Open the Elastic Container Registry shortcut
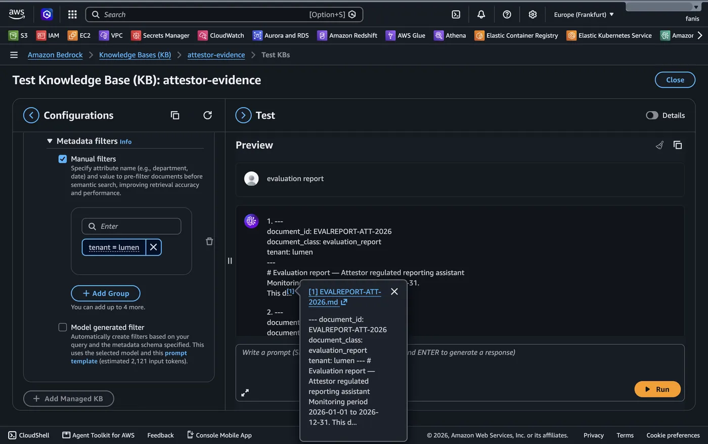 (x=516, y=35)
